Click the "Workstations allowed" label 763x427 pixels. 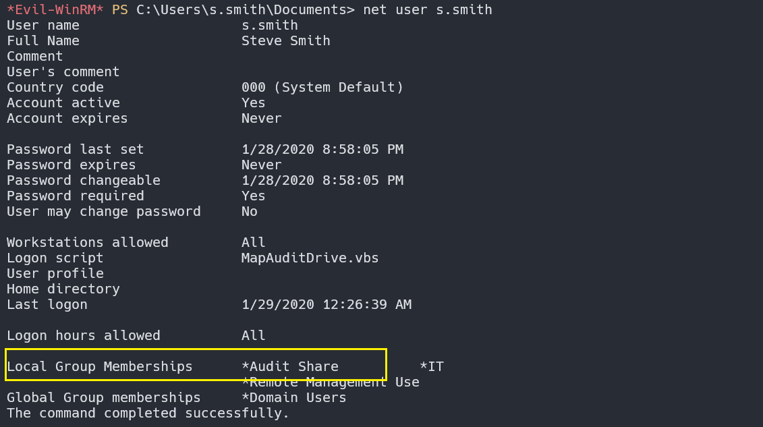87,243
